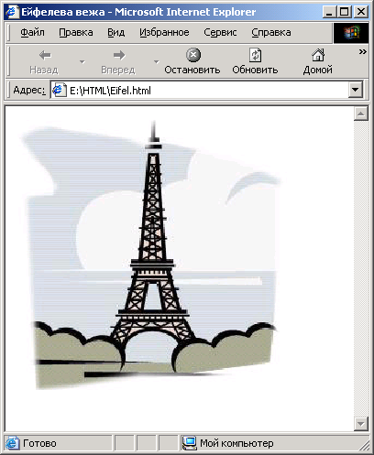The width and height of the screenshot is (374, 455).
Task: Open the Сервис menu
Action: tap(220, 32)
